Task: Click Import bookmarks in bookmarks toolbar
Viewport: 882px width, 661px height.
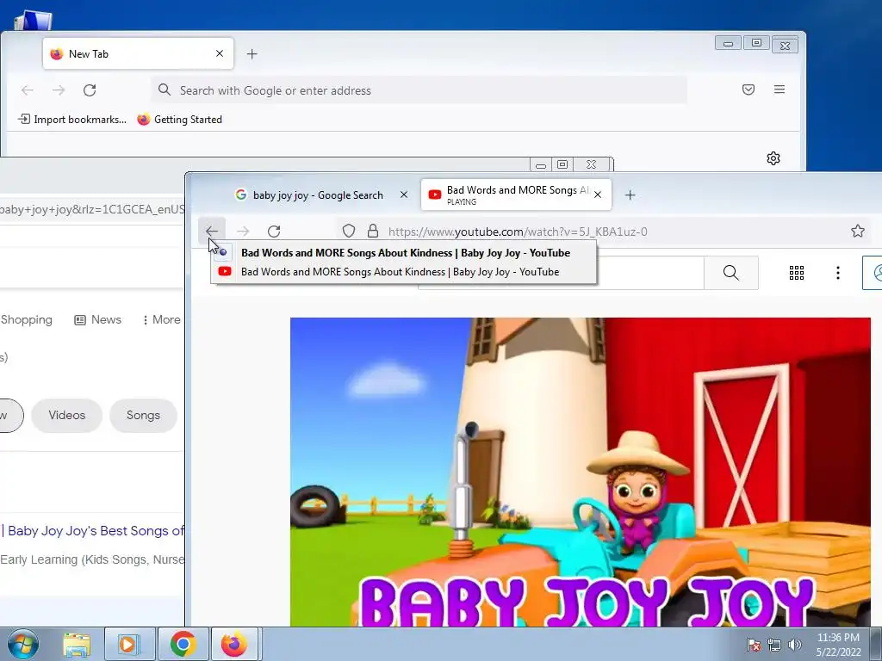Action: click(72, 119)
